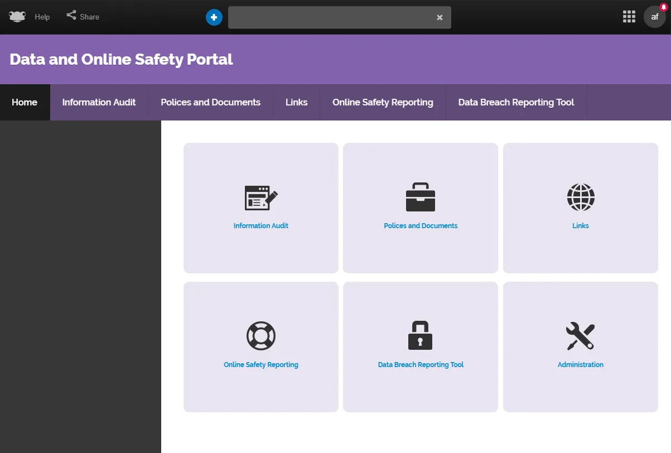Click the Data and Online Safety Portal title

121,60
